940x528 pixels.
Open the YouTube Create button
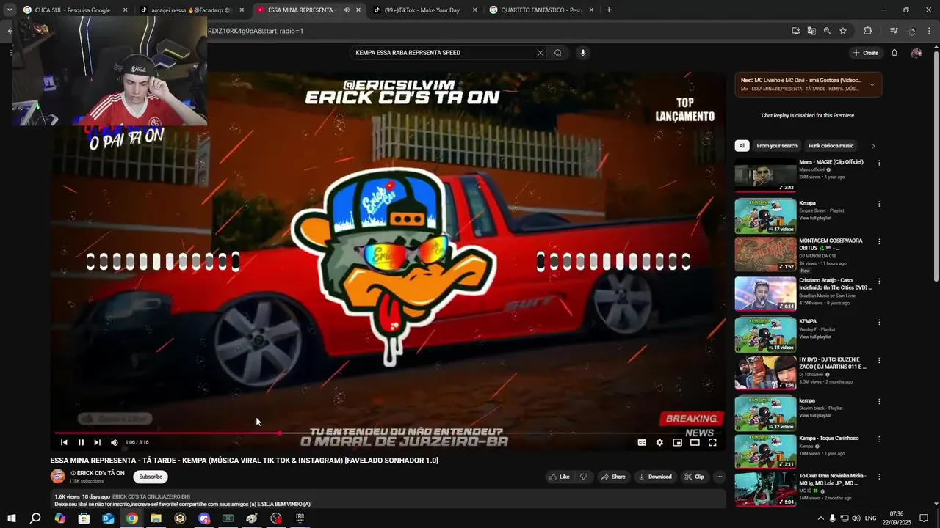[x=866, y=53]
